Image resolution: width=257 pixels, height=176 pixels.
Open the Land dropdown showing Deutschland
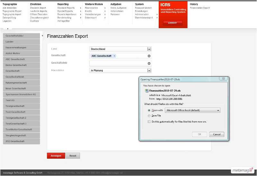click(x=149, y=49)
